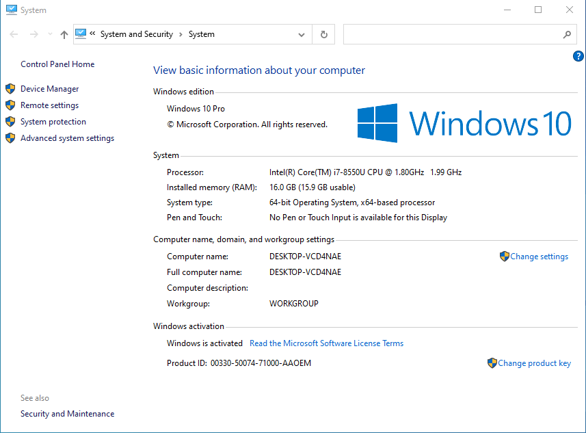586x433 pixels.
Task: Click the search magnifier icon
Action: click(567, 34)
